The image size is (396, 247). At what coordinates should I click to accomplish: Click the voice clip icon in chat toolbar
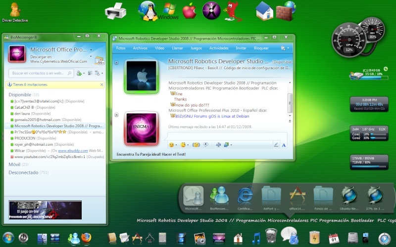pos(206,145)
